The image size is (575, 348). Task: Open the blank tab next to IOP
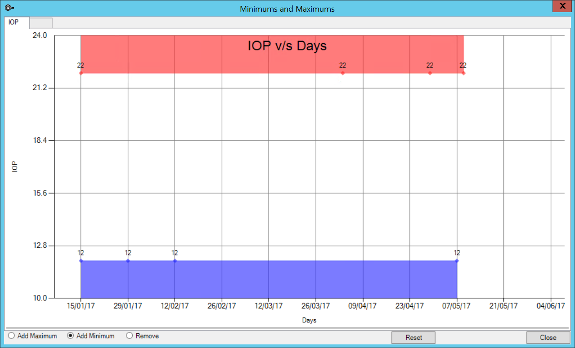click(x=41, y=22)
